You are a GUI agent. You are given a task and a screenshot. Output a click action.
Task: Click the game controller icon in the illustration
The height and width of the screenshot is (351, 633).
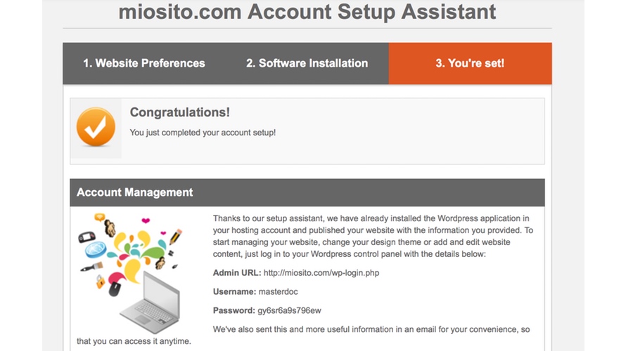point(87,237)
